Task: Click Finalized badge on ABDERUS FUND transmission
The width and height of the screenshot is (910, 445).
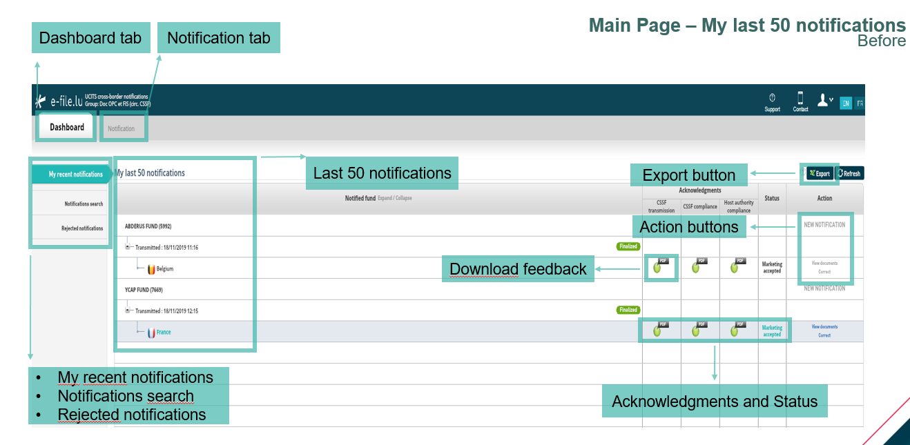Action: point(628,246)
